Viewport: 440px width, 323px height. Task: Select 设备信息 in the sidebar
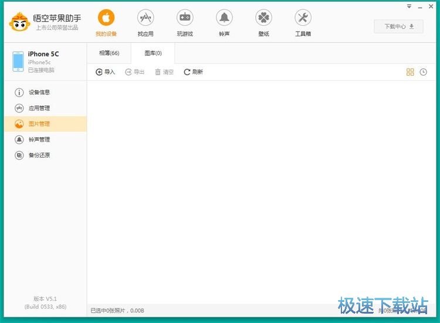pyautogui.click(x=45, y=92)
